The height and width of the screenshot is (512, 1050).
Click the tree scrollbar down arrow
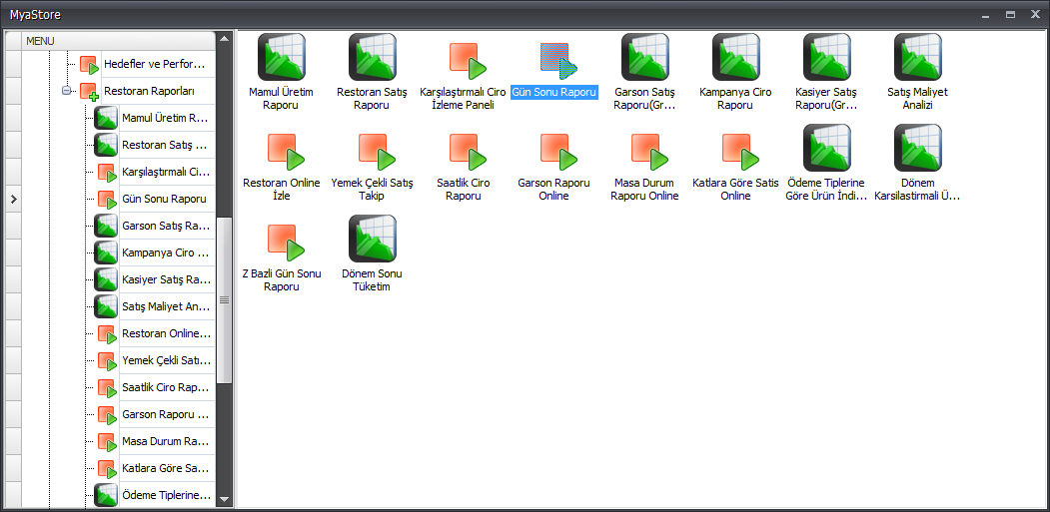pos(225,499)
